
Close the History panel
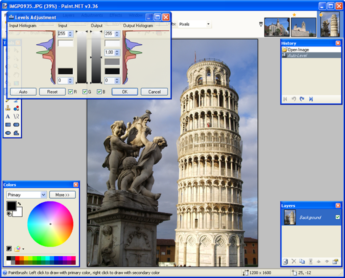click(338, 43)
